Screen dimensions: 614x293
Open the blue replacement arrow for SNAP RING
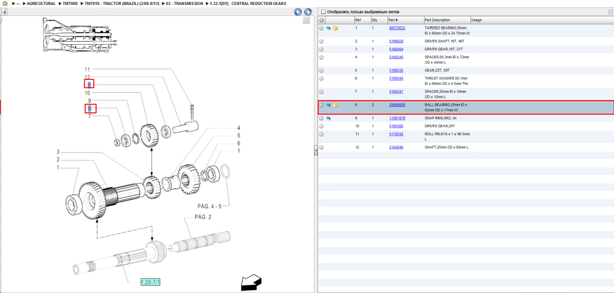[x=328, y=118]
